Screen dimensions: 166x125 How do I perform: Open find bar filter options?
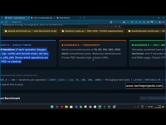[115, 27]
